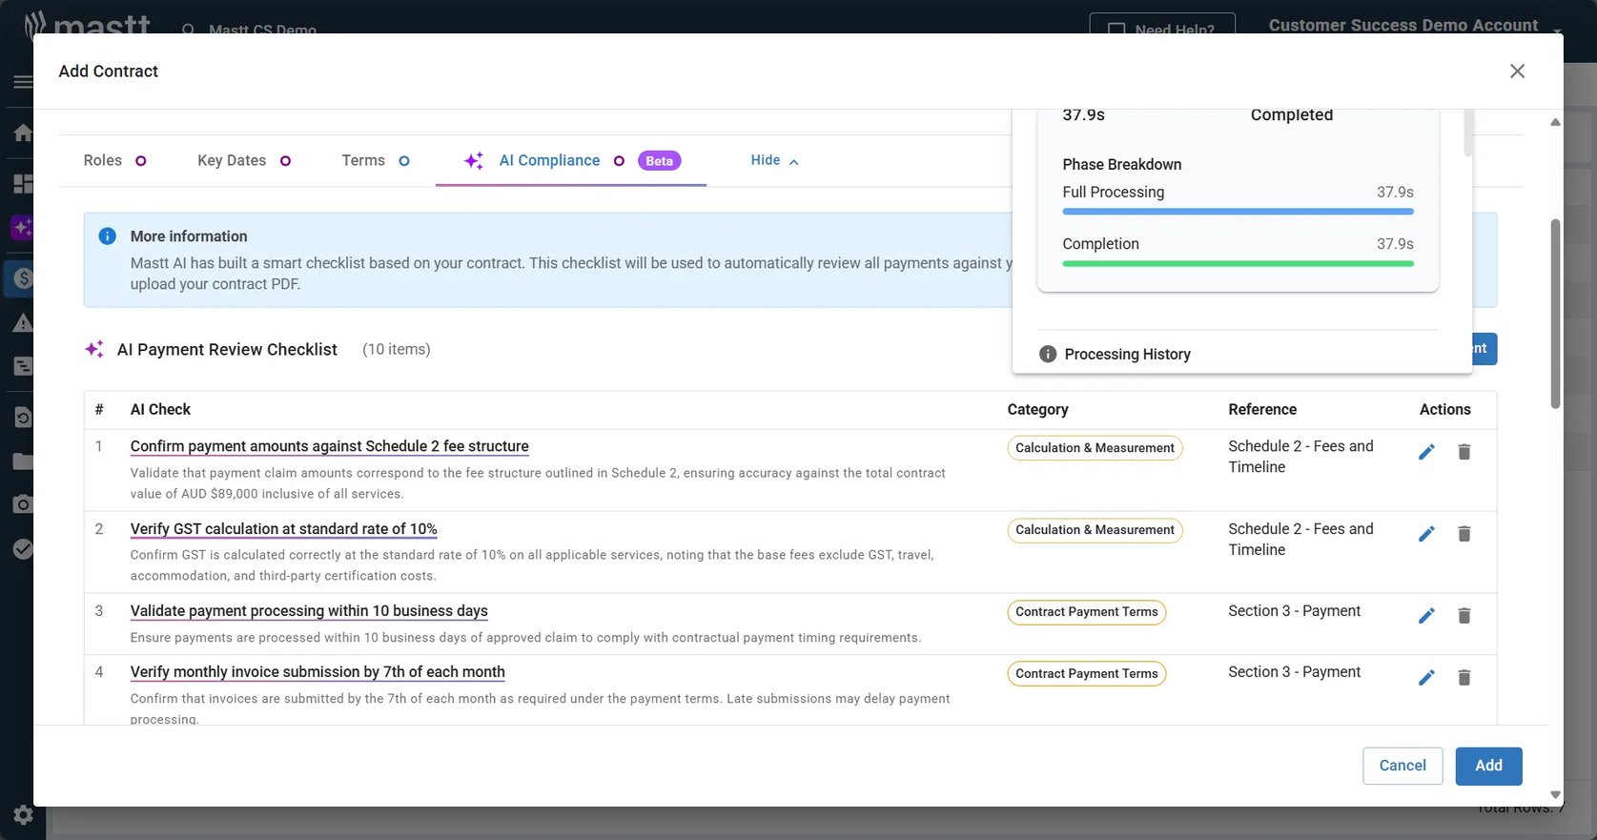Edit the GST calculation check
Screen dimensions: 1597x840
point(1426,534)
